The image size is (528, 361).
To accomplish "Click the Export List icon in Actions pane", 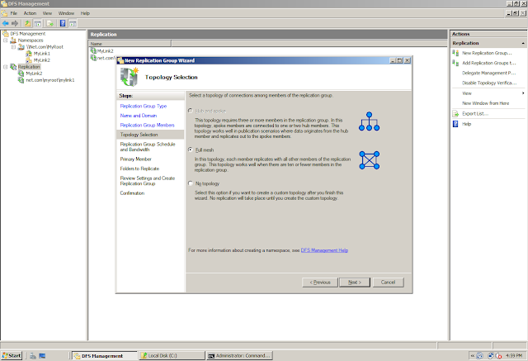I will pyautogui.click(x=455, y=114).
